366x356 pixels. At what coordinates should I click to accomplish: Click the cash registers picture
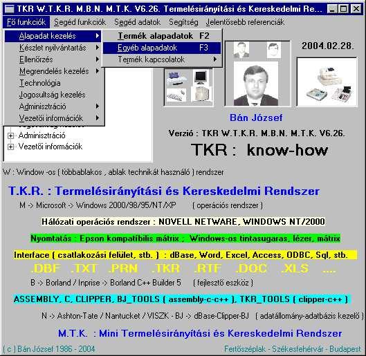tap(327, 82)
